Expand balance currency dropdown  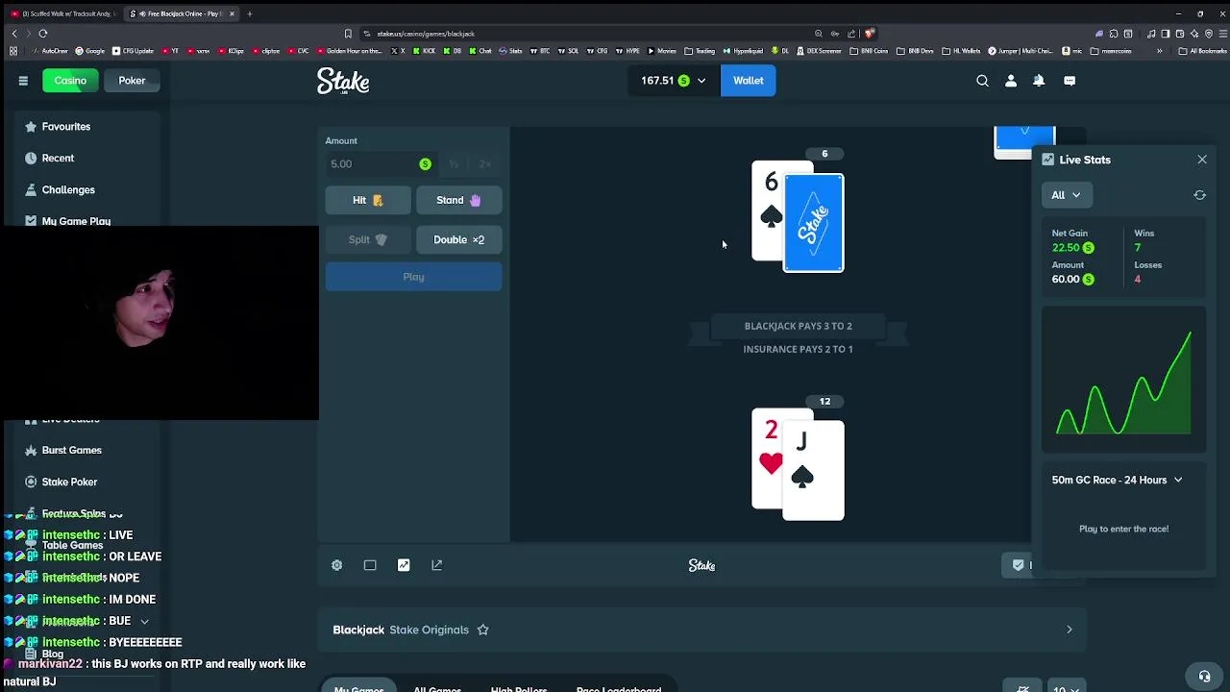pos(701,81)
